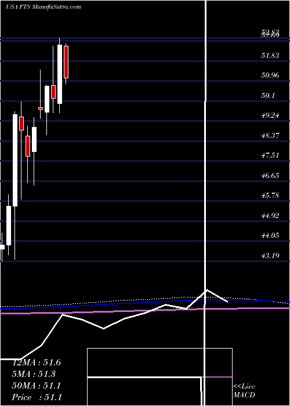Click the '12MA : 51.6' indicator value

pyautogui.click(x=37, y=362)
